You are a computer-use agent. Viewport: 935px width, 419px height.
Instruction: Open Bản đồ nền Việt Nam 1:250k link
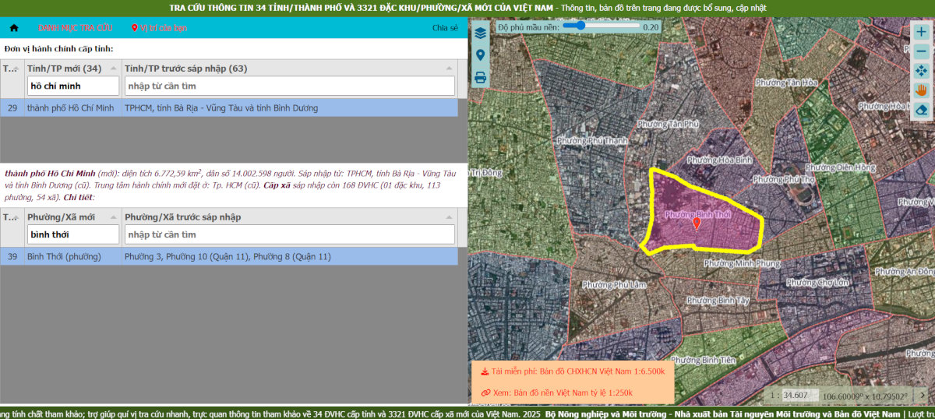(x=557, y=393)
